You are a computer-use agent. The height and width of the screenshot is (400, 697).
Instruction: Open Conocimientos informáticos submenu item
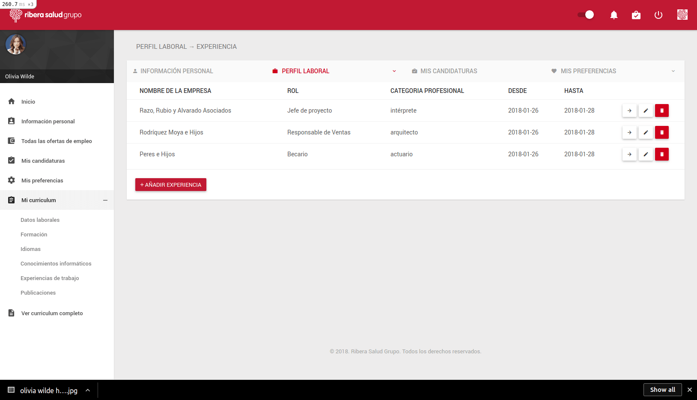click(x=56, y=263)
